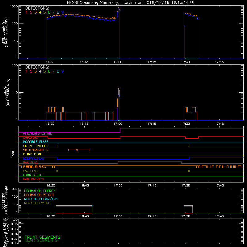Click the 17:00 tick label under front segments plot
247x247 pixels.
point(118,62)
